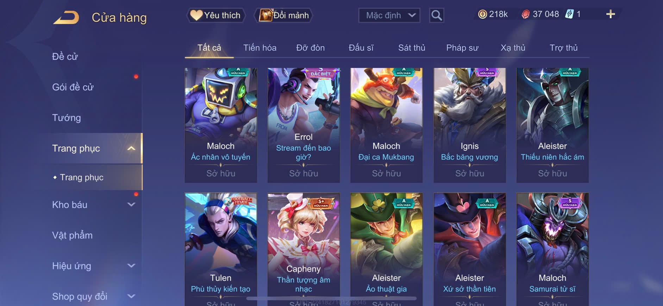Click the blue ticket currency icon
The height and width of the screenshot is (306, 663).
(569, 14)
